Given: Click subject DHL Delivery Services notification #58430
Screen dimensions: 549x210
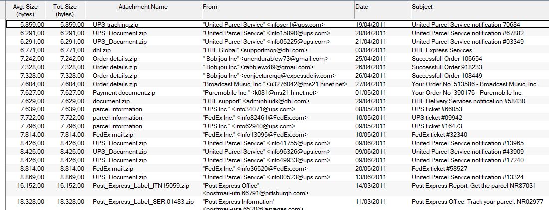Looking at the screenshot, I should [x=469, y=101].
